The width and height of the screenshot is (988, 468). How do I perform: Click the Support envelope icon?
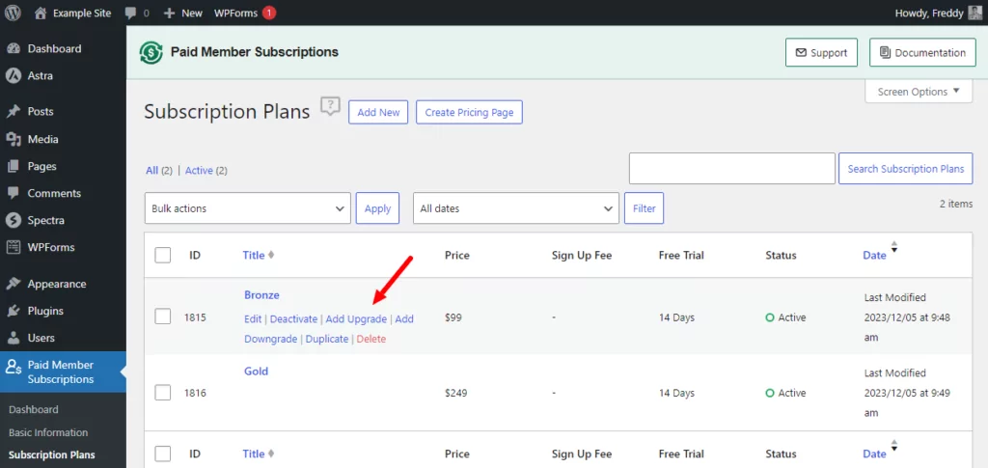point(801,53)
